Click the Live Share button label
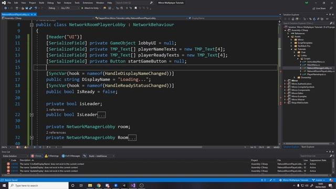336x189 pixels. point(321,8)
